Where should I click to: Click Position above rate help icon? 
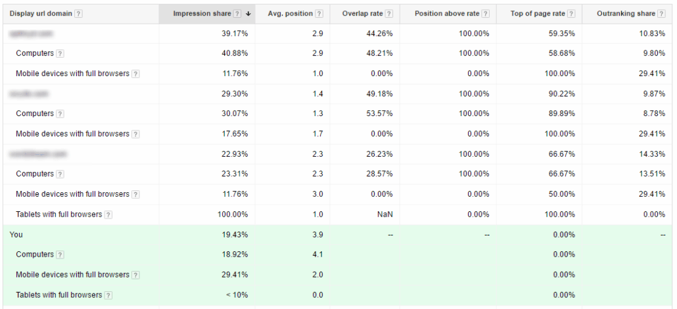tap(485, 14)
